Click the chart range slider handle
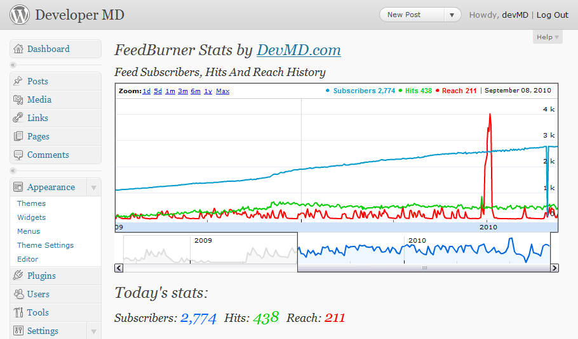The image size is (578, 339). coord(424,267)
